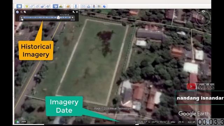Step to previous imagery date

21,17
